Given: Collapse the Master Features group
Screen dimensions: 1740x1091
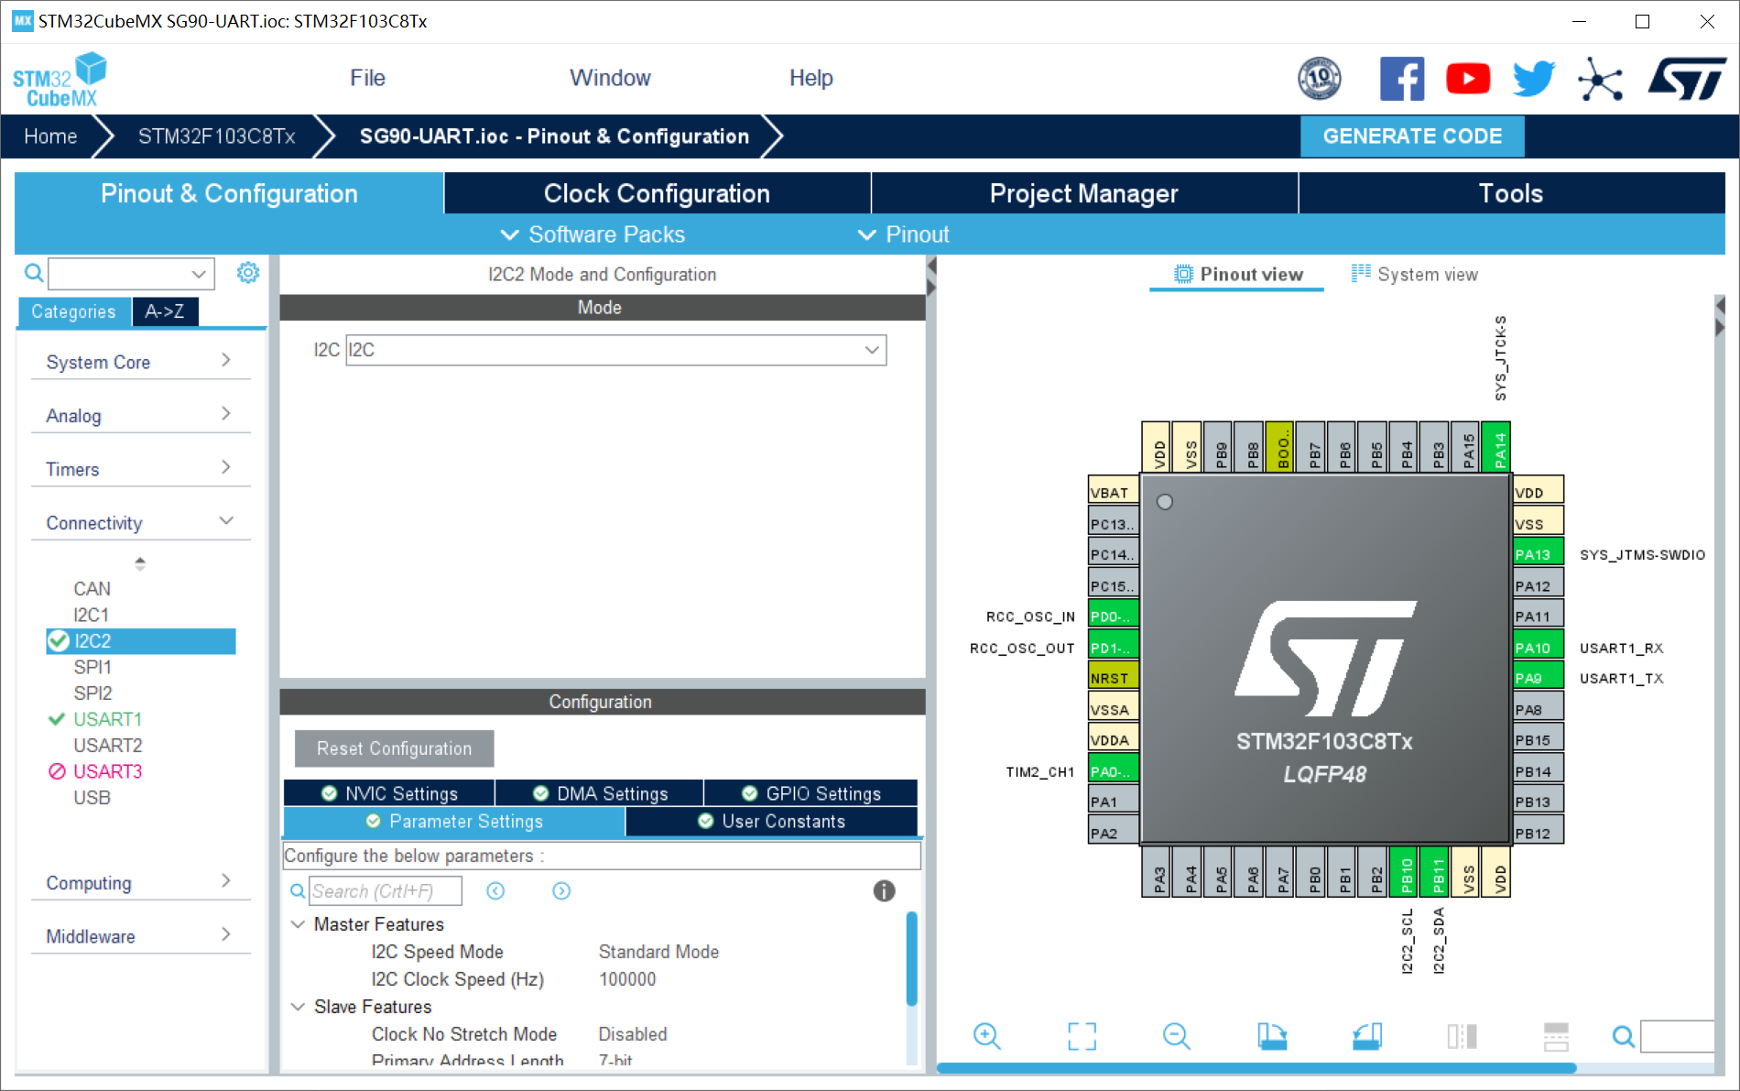Looking at the screenshot, I should 298,924.
